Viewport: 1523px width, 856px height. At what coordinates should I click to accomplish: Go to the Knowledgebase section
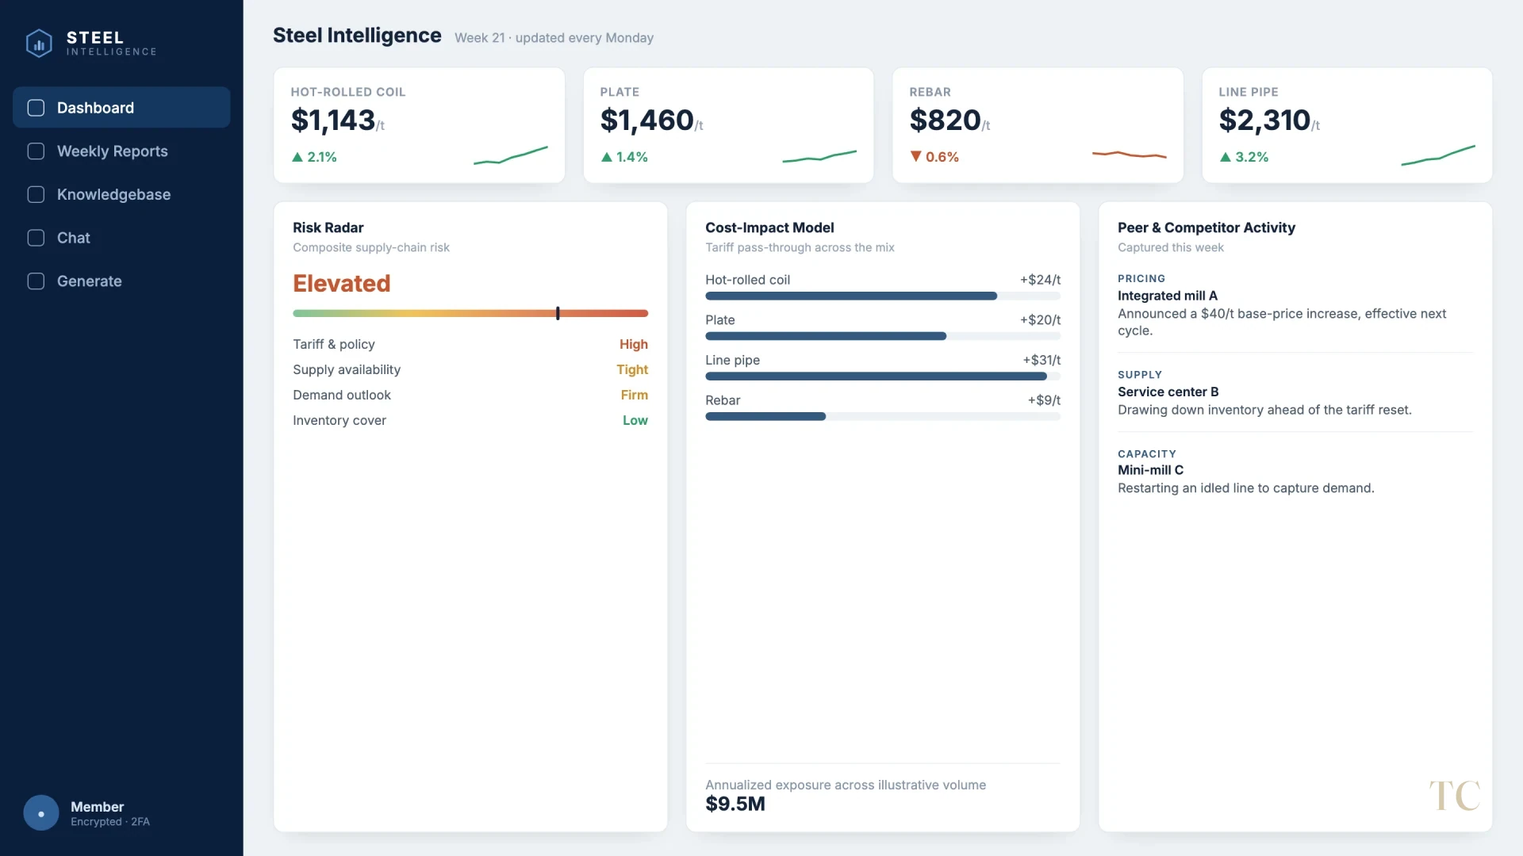(121, 194)
